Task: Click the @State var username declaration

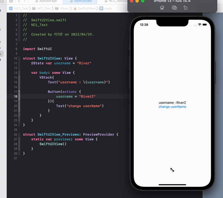Action: click(x=61, y=63)
